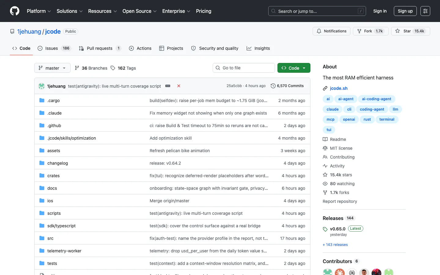Image resolution: width=440 pixels, height=275 pixels.
Task: Click the book icon beside Readme
Action: 325,139
